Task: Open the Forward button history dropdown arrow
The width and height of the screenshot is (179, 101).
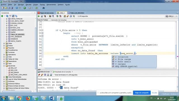Action: [x=32, y=8]
